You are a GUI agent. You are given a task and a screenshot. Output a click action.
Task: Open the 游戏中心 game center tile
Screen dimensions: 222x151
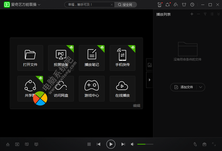92,89
